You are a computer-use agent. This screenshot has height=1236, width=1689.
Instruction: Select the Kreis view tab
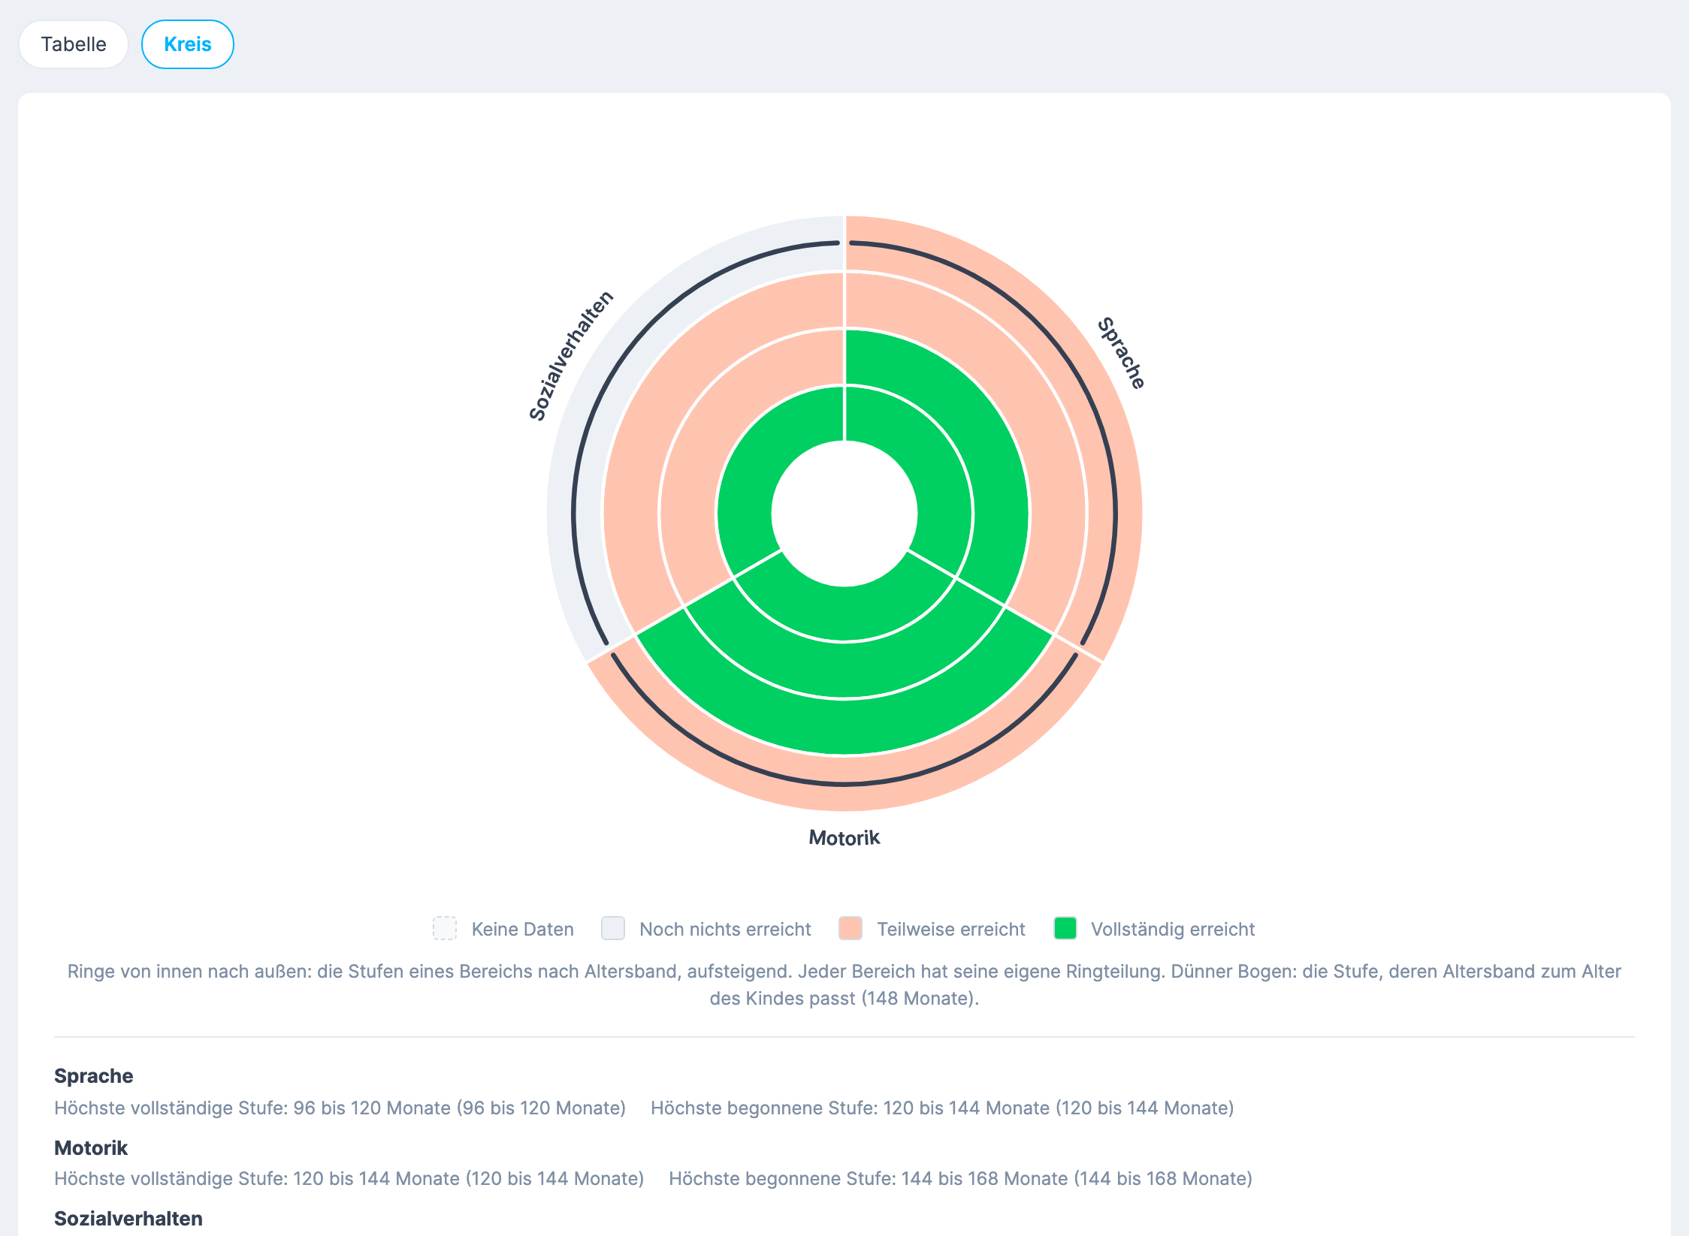tap(188, 44)
